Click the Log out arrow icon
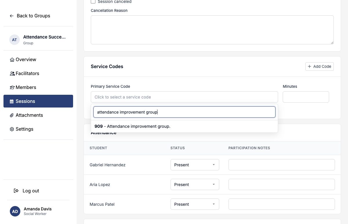The height and width of the screenshot is (224, 348). point(16,191)
